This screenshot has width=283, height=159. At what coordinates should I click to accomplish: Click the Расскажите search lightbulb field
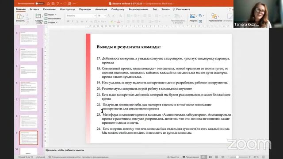click(x=181, y=9)
